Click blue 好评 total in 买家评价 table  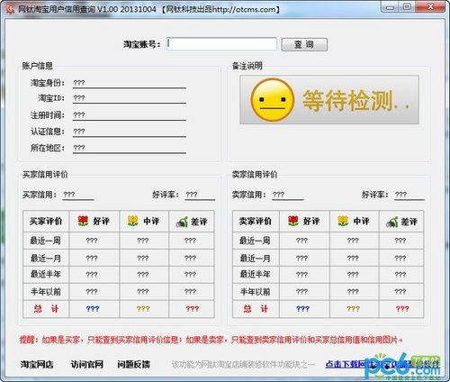click(93, 309)
